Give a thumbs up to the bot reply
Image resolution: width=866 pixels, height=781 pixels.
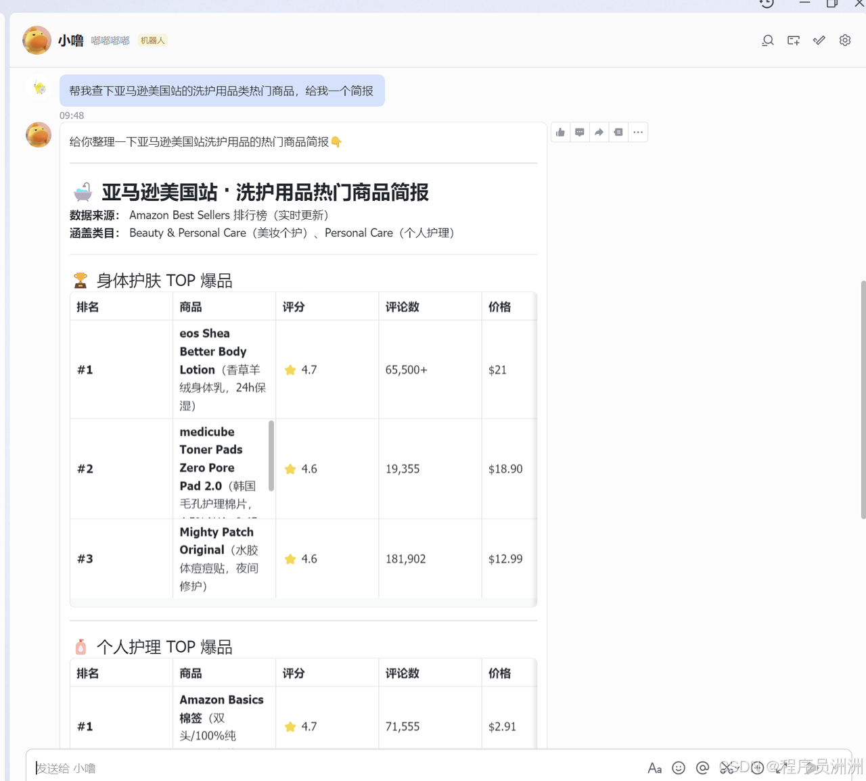click(560, 133)
